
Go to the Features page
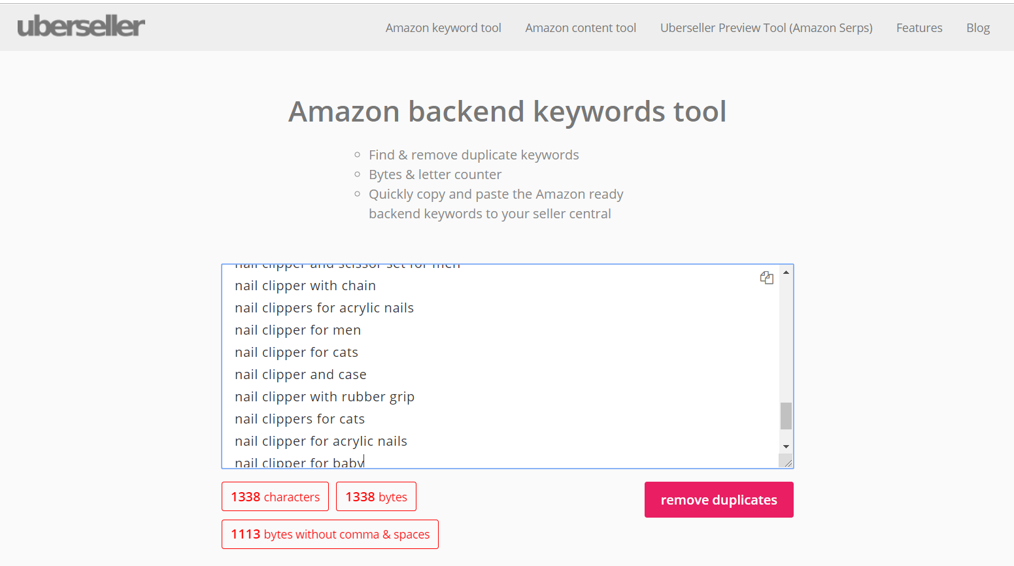(919, 27)
